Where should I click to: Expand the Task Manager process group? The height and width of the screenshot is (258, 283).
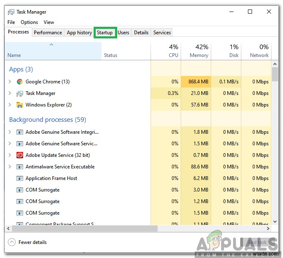tap(10, 93)
